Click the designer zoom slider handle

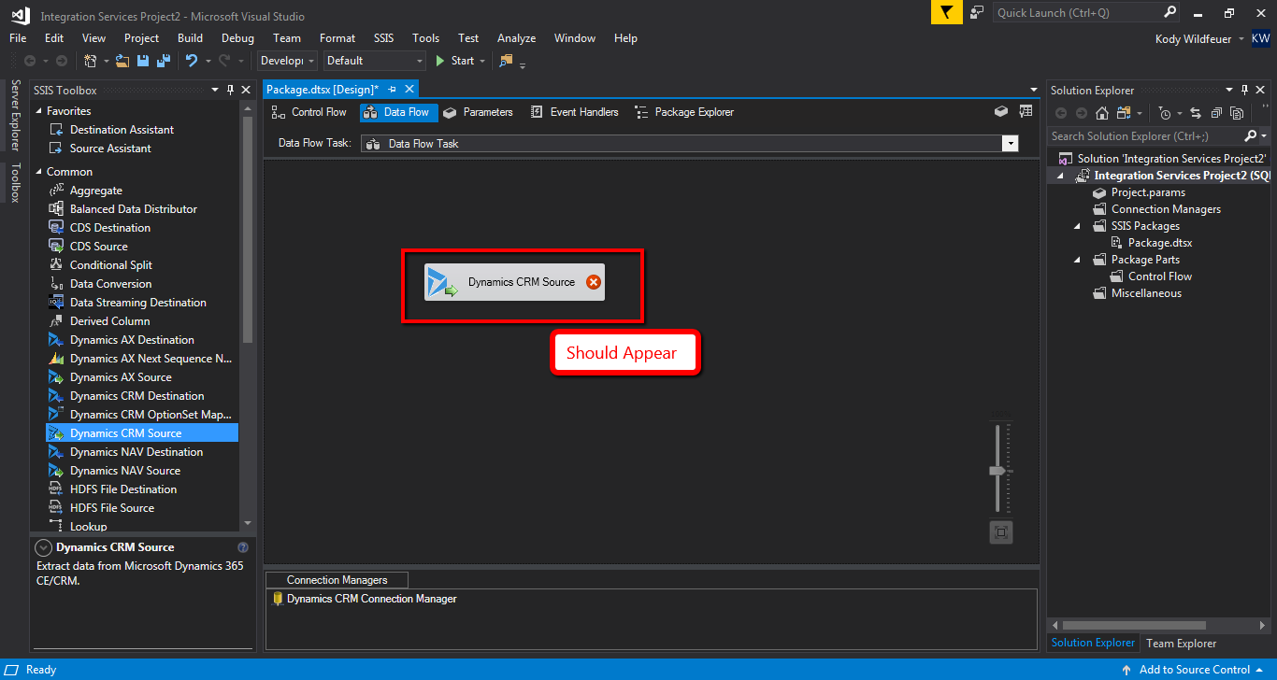coord(997,471)
